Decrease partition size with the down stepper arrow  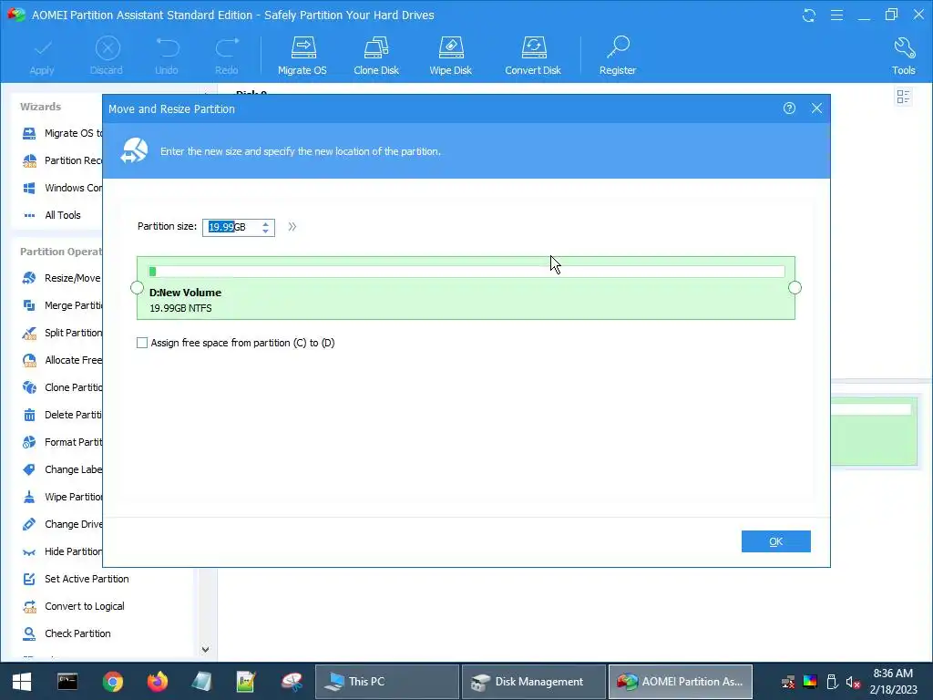265,231
